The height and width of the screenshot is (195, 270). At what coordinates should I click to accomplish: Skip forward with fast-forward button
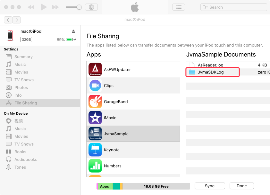coord(55,7)
